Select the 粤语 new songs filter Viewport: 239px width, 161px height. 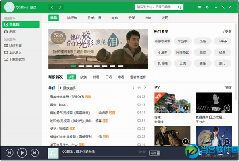tap(121, 77)
